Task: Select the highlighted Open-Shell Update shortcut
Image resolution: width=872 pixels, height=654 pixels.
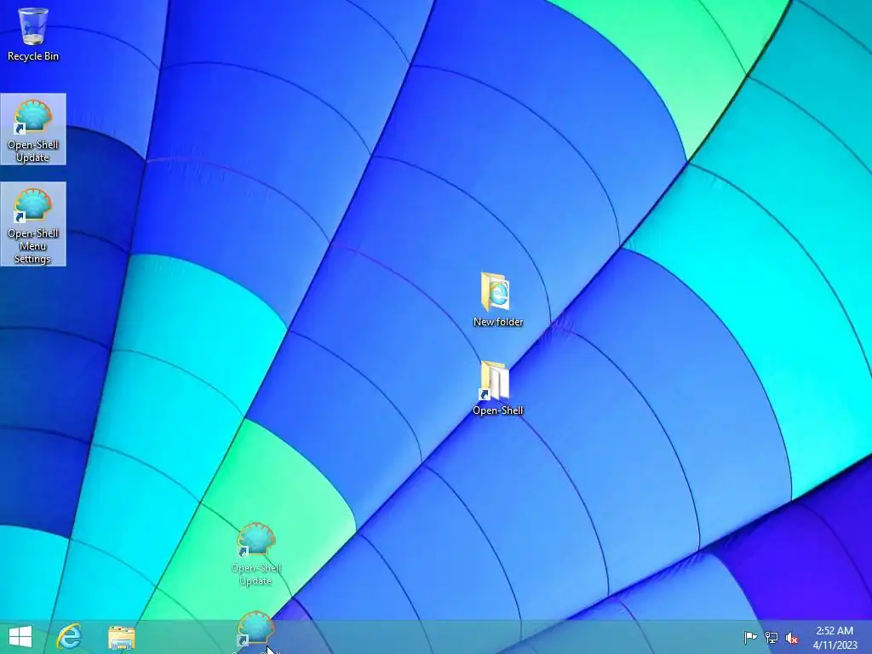Action: click(33, 129)
